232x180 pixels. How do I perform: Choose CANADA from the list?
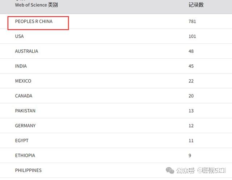24,96
